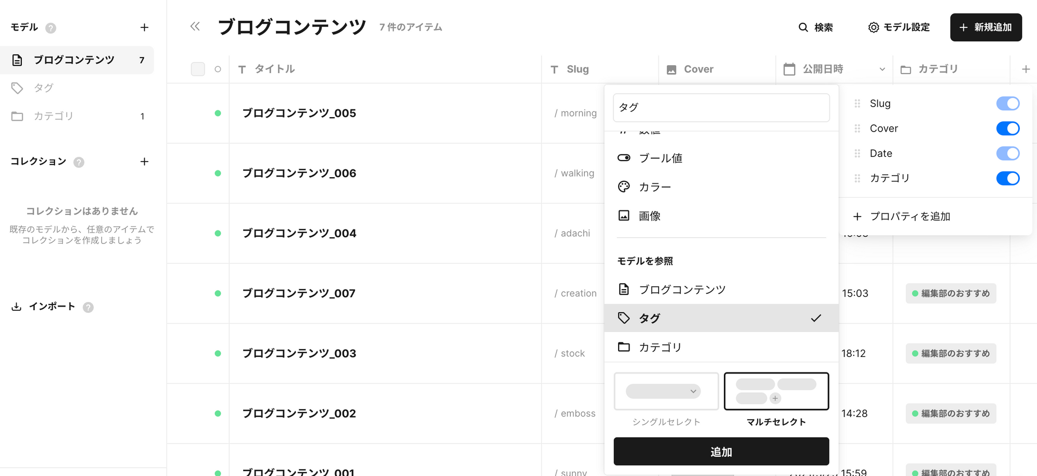Click the add column plus icon
Viewport: 1037px width, 476px height.
(x=1026, y=69)
